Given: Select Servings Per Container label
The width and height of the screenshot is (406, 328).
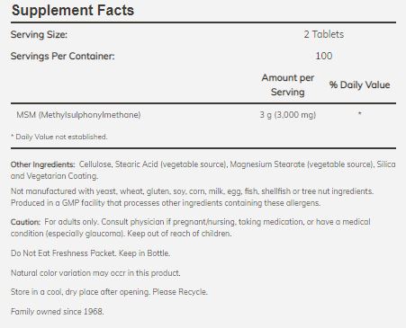Looking at the screenshot, I should (63, 56).
